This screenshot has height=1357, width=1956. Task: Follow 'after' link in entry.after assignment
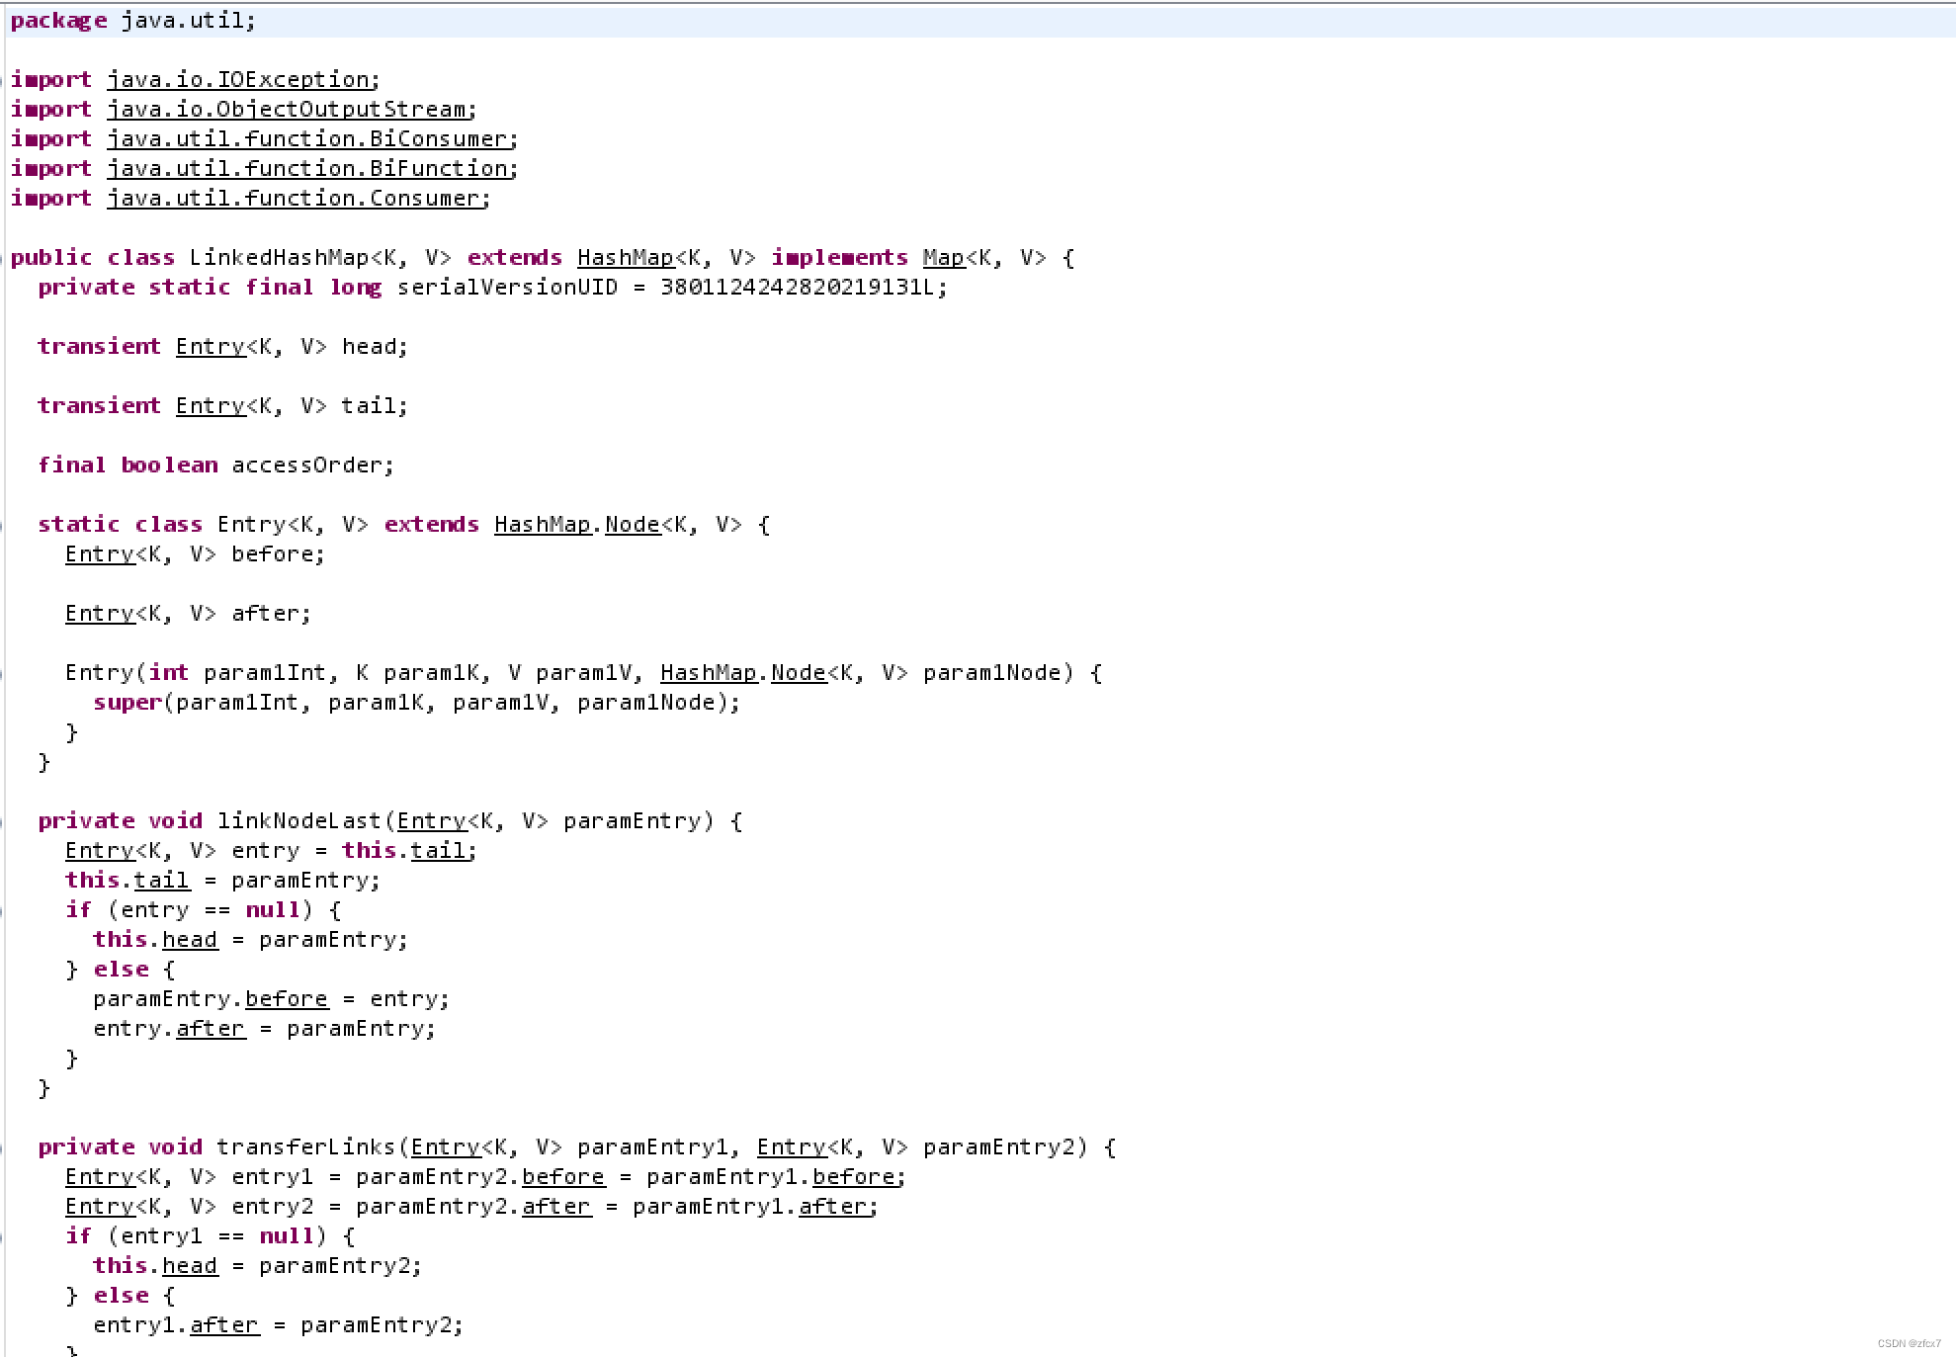pyautogui.click(x=210, y=1028)
